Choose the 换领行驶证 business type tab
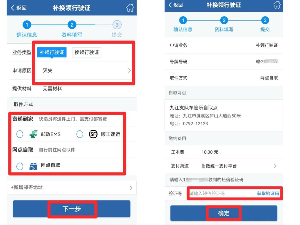Screen dimensions: 300x225 point(87,52)
